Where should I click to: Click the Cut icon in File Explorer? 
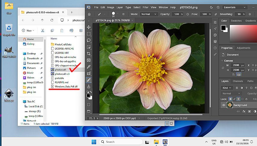(x=43, y=30)
